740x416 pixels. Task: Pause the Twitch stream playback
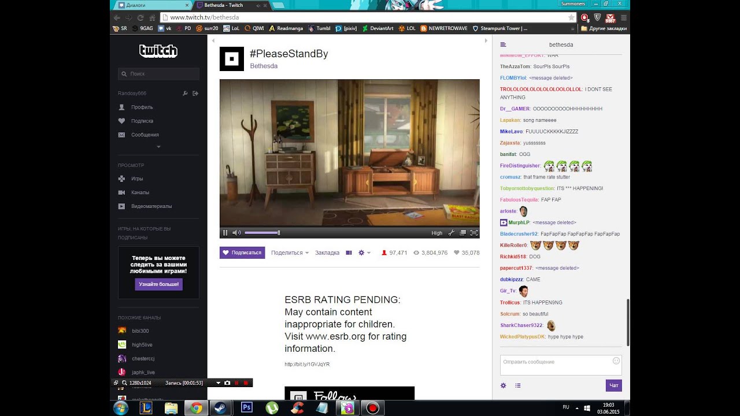click(225, 233)
